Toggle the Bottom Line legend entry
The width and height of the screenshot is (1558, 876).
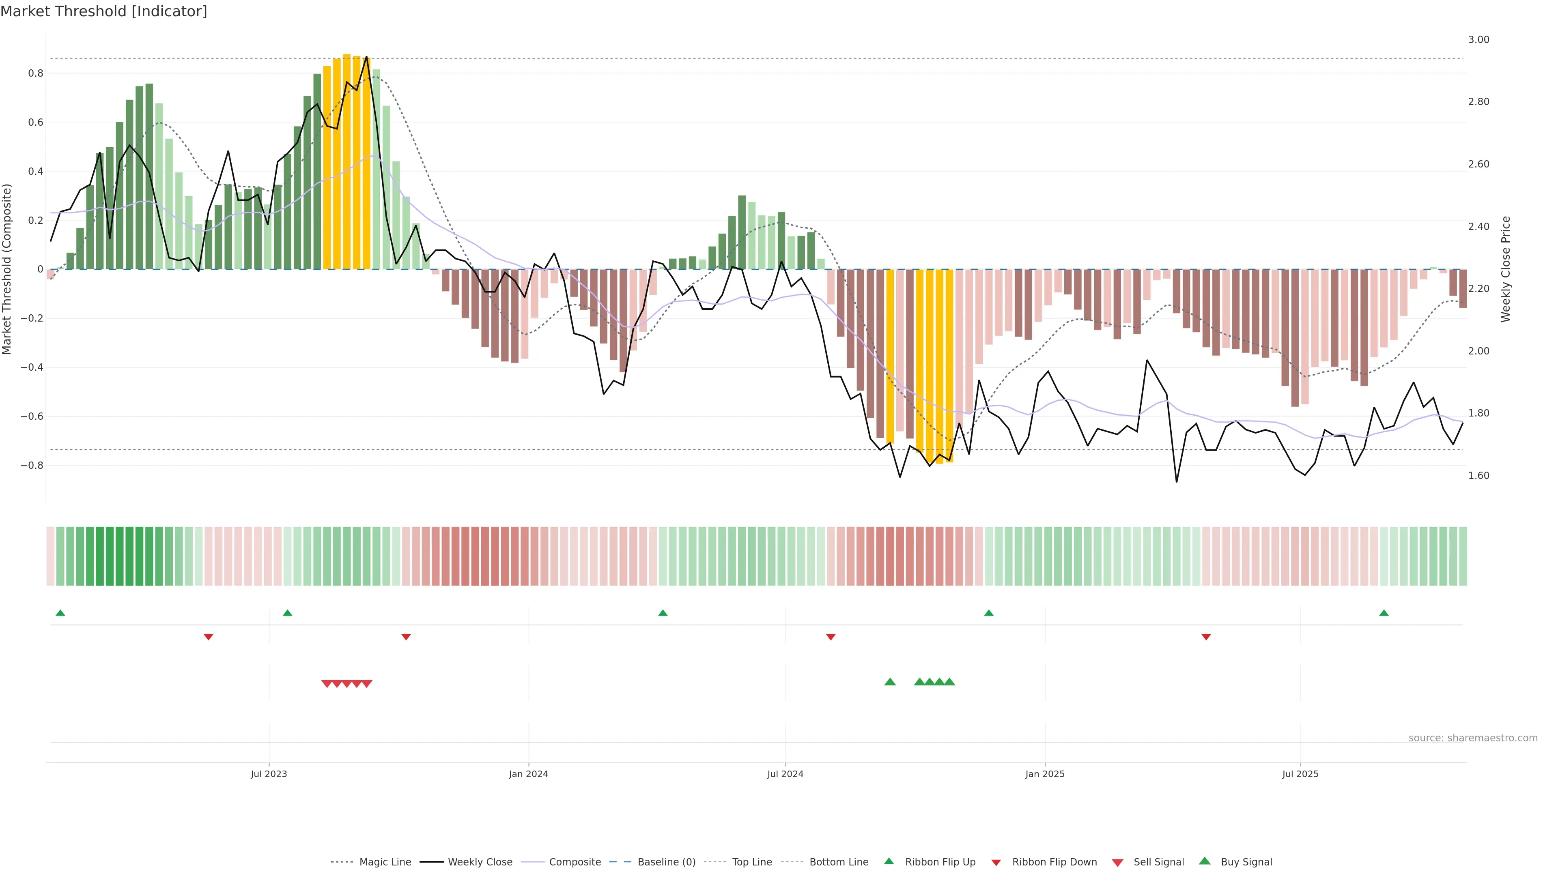[x=838, y=862]
